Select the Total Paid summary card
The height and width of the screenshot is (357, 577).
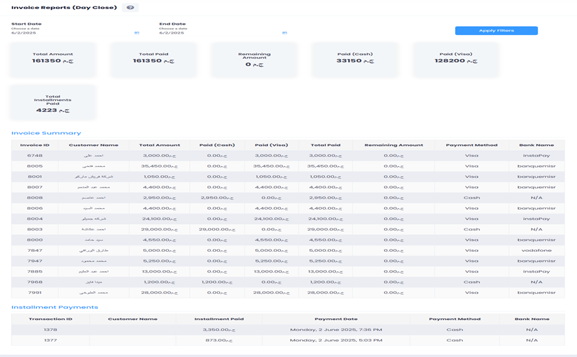click(154, 60)
